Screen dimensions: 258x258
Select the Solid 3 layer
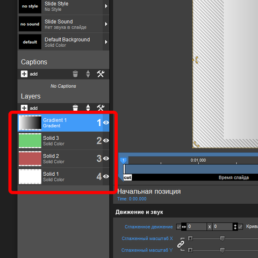click(63, 141)
